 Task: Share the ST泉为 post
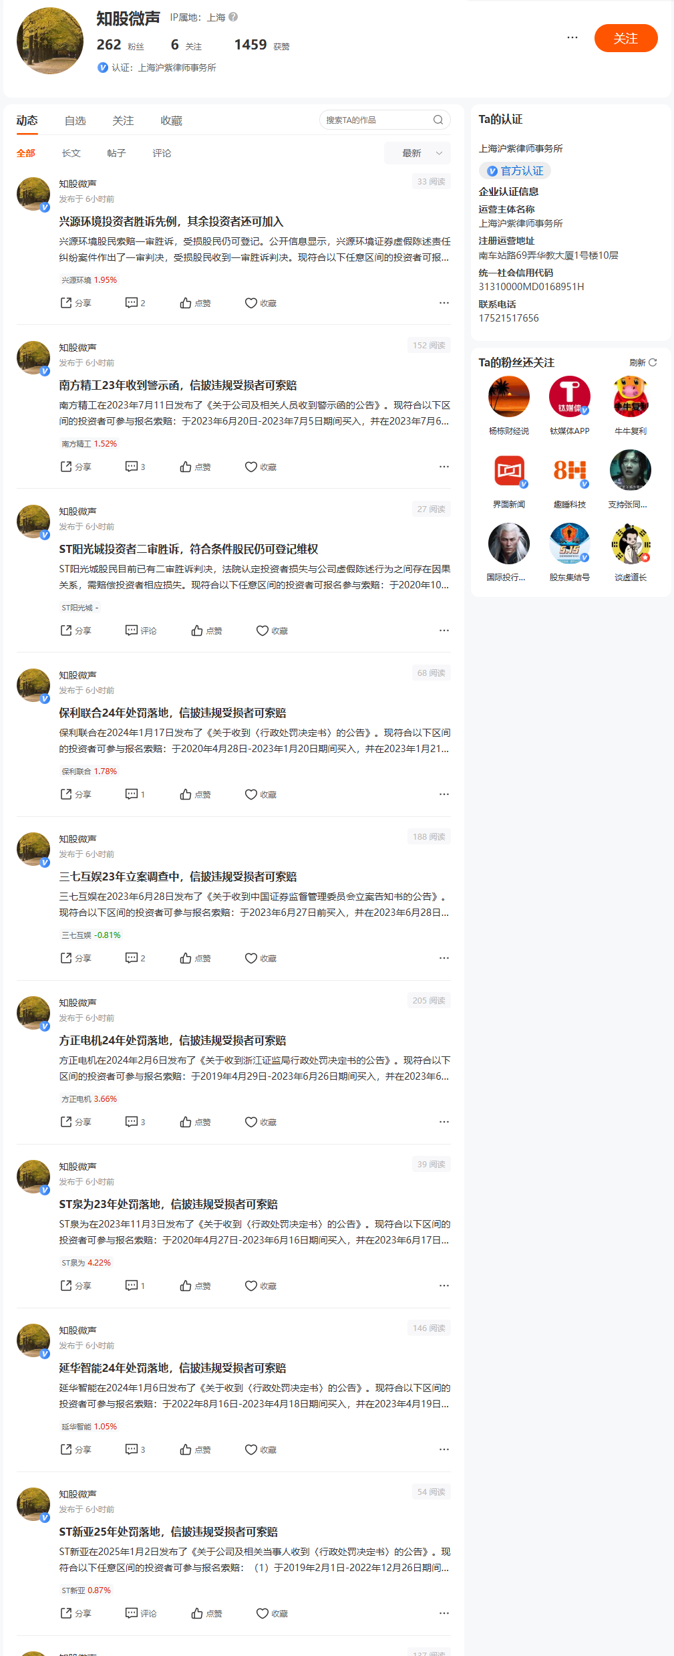[x=75, y=1286]
